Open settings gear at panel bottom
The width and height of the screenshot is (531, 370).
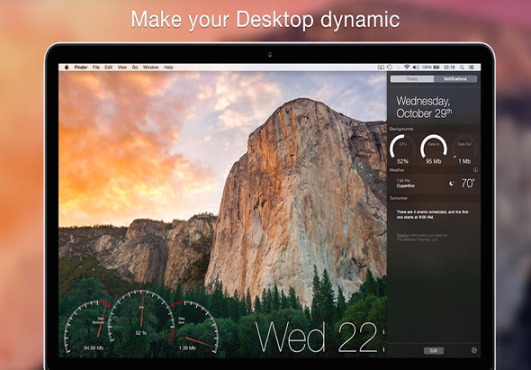pyautogui.click(x=474, y=351)
